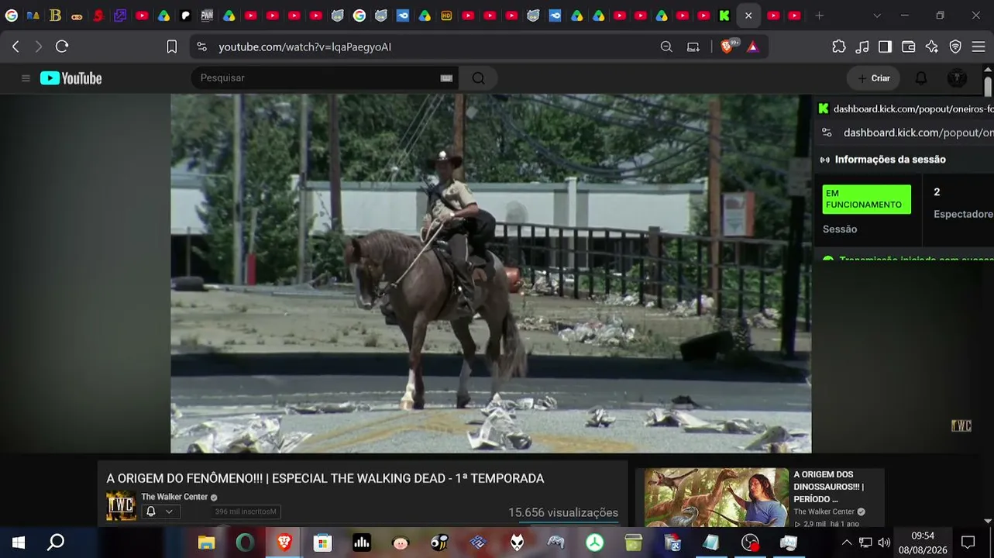Click the network tray icon

point(865,542)
